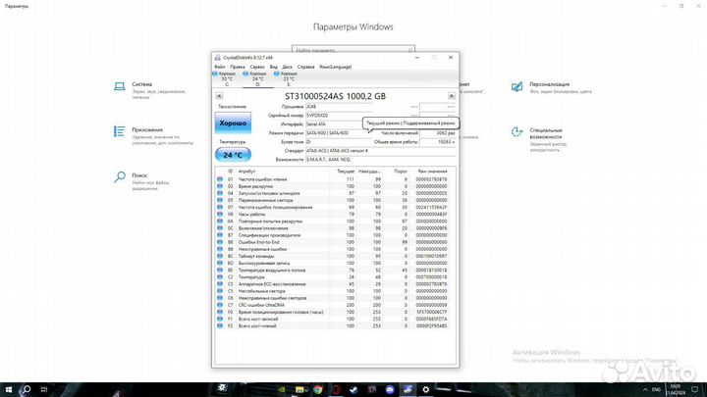The image size is (707, 397).
Task: Open the Сервис menu
Action: (257, 67)
